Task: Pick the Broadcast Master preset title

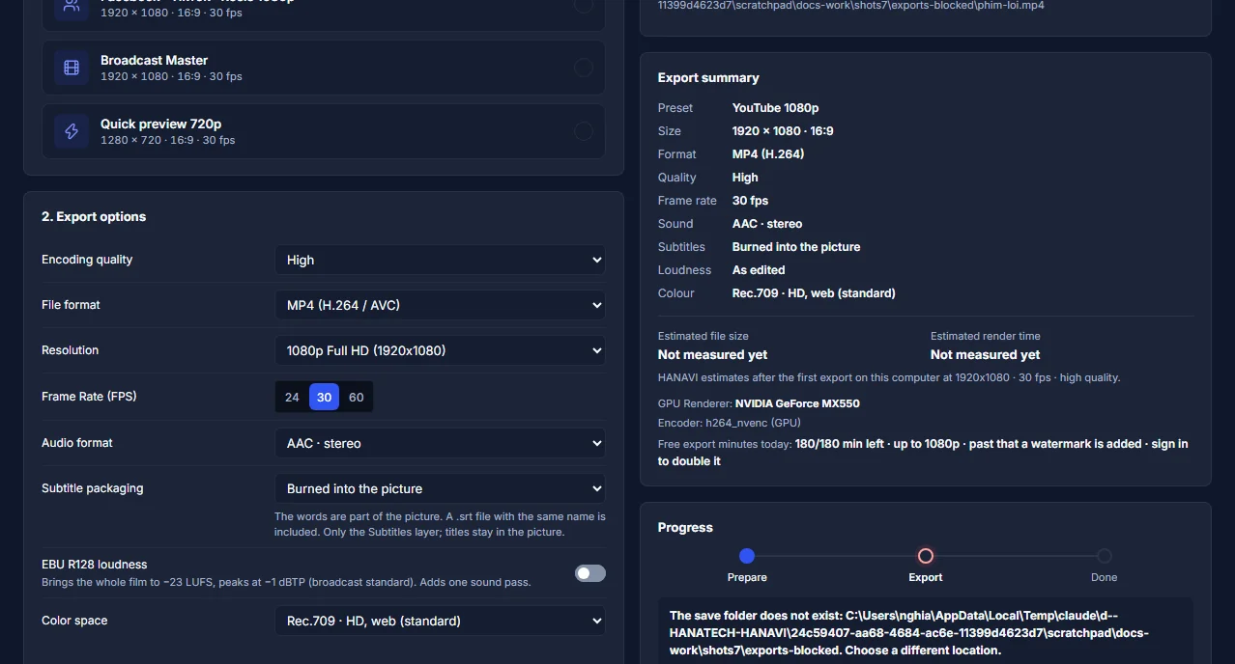Action: [x=155, y=60]
